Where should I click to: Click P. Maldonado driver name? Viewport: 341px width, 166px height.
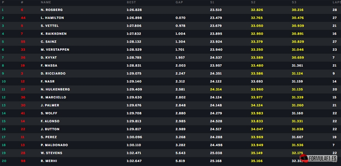click(x=54, y=145)
